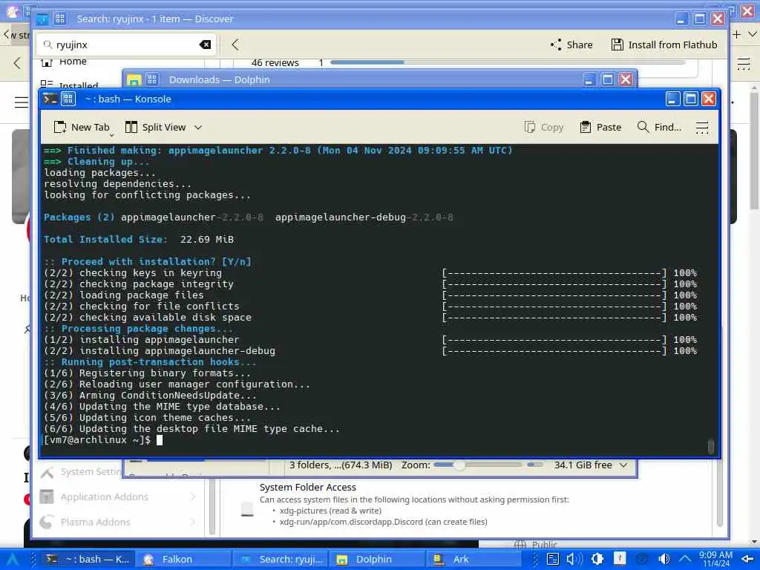Expand the Split View dropdown arrow

(197, 128)
